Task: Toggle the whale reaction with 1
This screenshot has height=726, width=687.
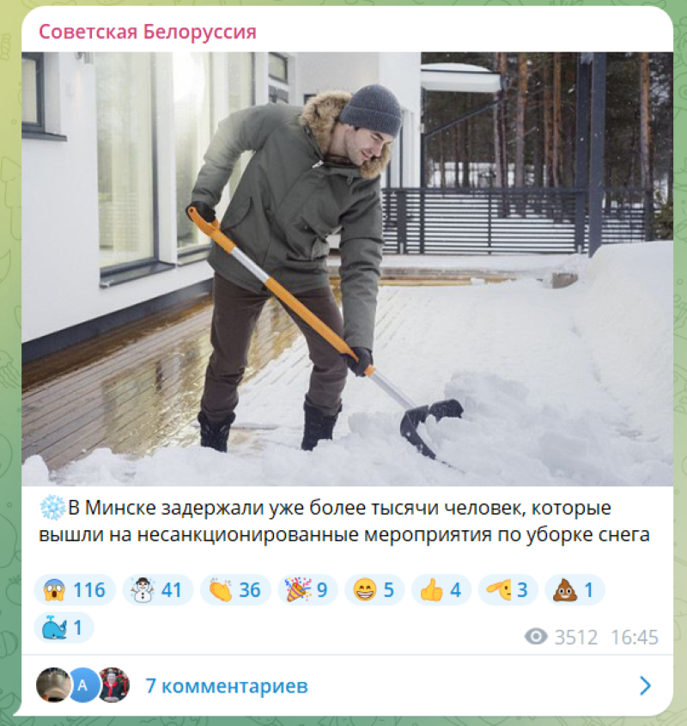Action: pyautogui.click(x=64, y=627)
